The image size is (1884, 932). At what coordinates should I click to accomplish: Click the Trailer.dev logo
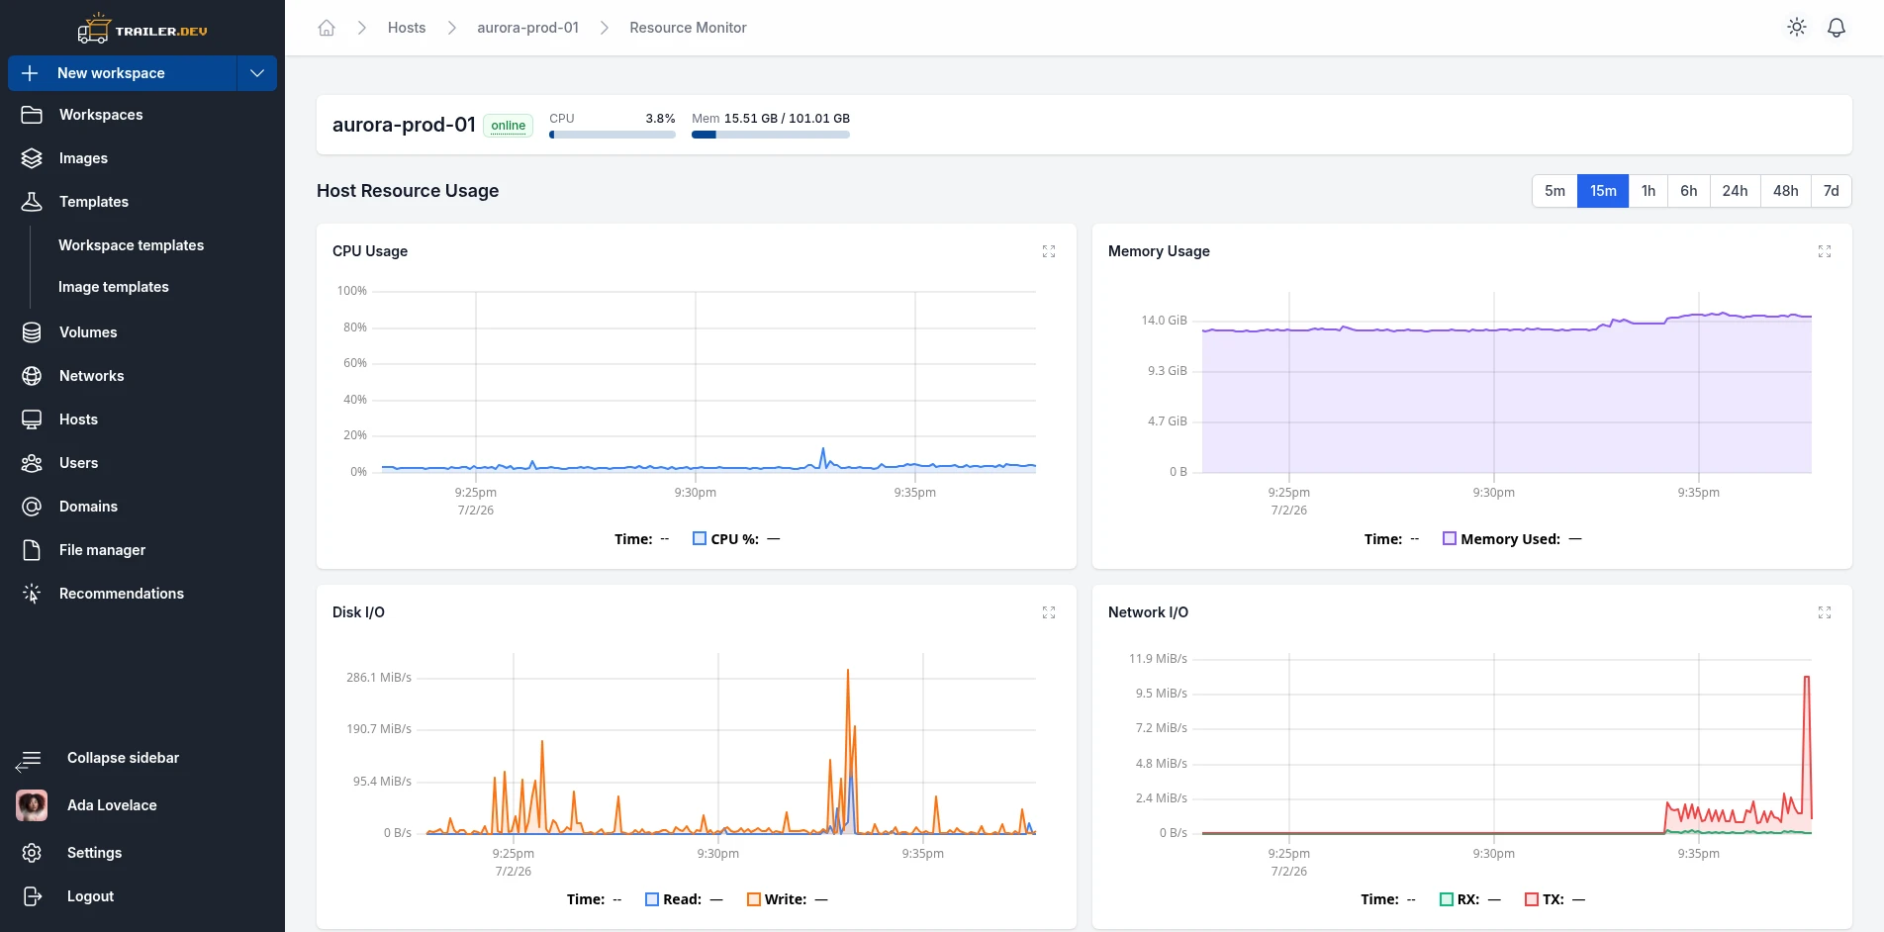(x=142, y=30)
